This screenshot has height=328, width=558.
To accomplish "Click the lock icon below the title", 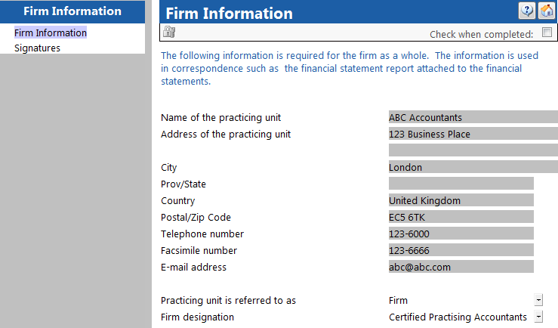I will click(169, 32).
